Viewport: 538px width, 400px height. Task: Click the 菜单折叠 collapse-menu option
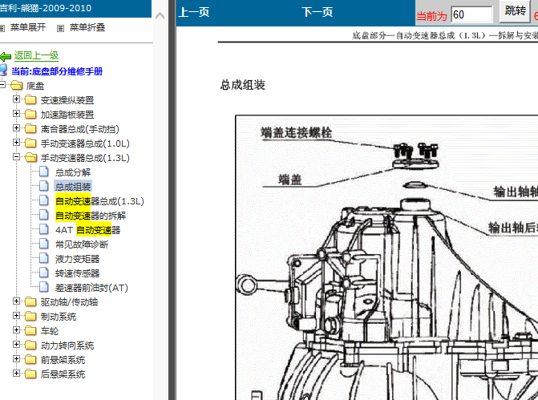tap(87, 27)
